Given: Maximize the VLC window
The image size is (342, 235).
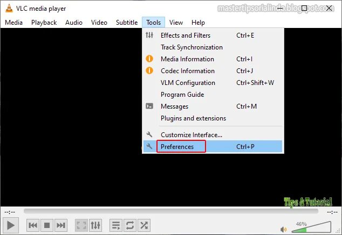Looking at the screenshot, I should tap(304, 8).
